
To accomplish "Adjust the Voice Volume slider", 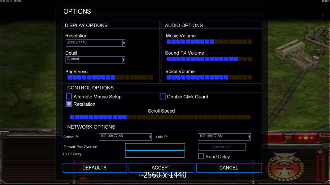I will click(209, 77).
